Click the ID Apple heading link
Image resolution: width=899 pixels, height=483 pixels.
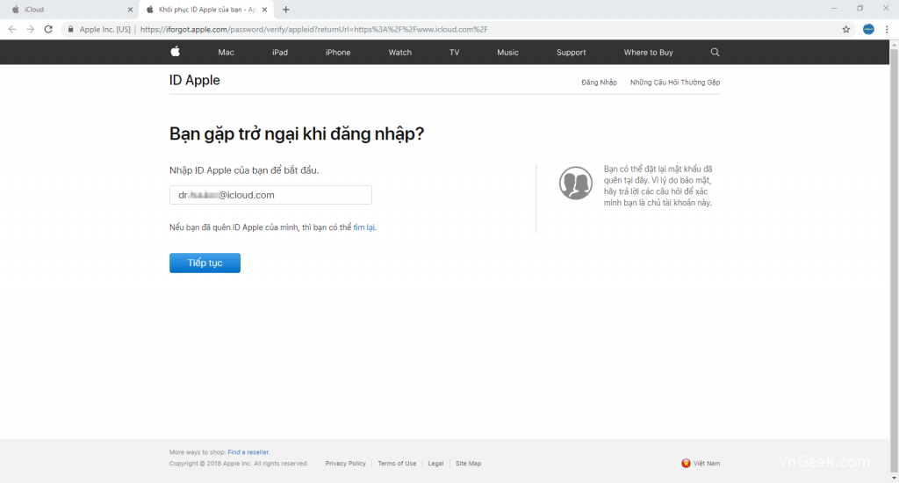click(194, 80)
